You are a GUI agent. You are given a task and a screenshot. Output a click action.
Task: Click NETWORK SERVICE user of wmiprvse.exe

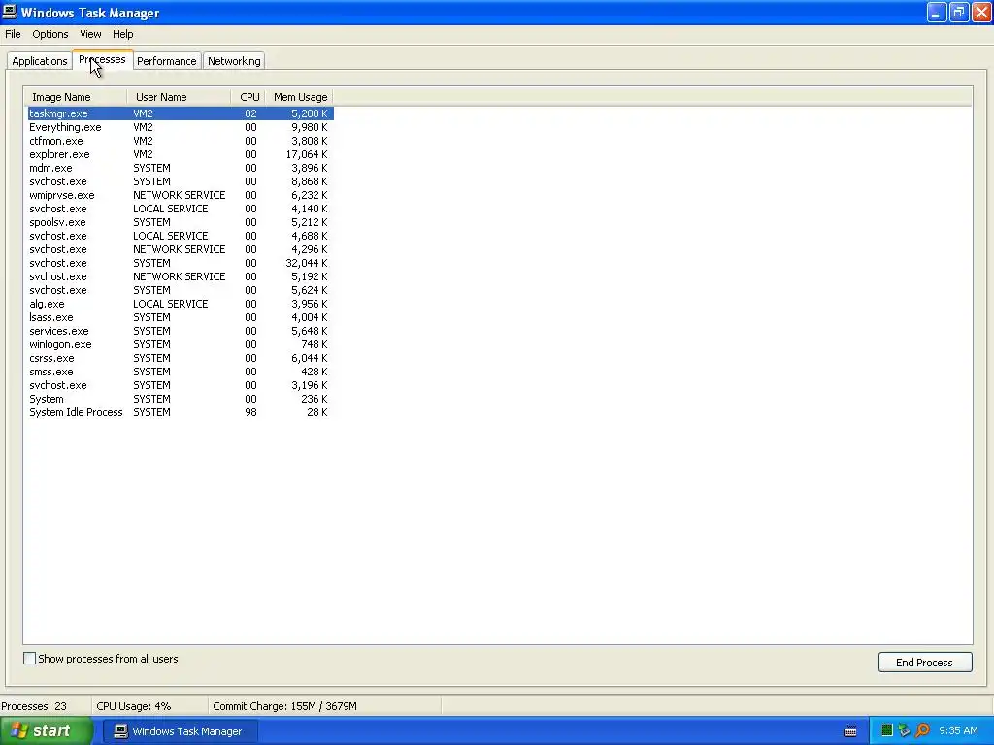pos(180,195)
